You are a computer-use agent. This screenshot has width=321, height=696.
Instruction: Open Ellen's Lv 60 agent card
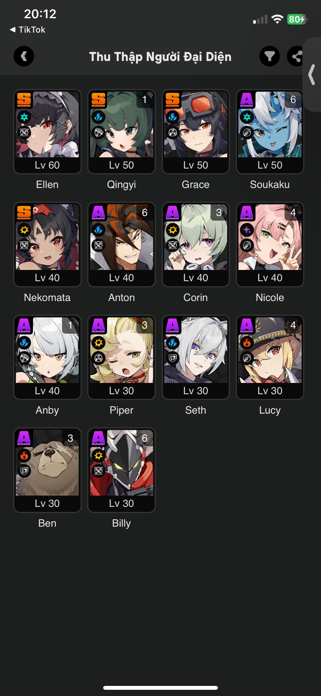pyautogui.click(x=47, y=132)
